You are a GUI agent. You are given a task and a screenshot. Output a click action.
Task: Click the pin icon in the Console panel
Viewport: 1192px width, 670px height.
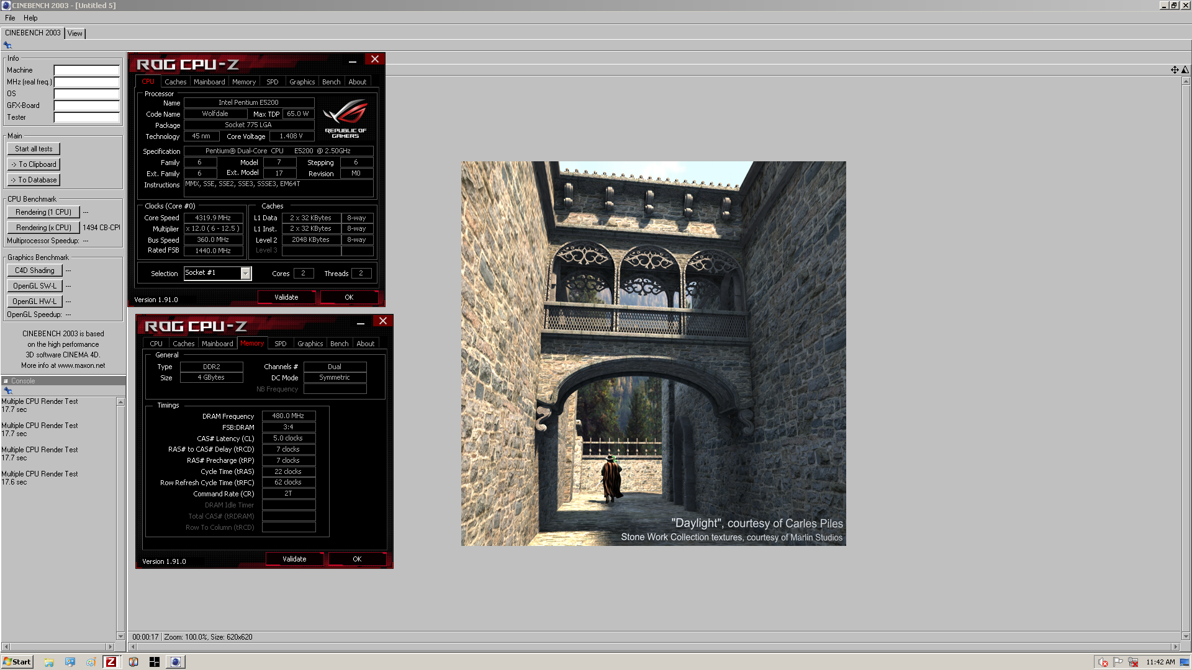point(8,391)
